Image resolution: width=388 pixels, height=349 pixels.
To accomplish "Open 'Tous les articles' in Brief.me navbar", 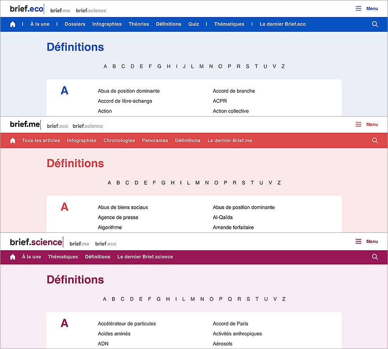I will 41,141.
